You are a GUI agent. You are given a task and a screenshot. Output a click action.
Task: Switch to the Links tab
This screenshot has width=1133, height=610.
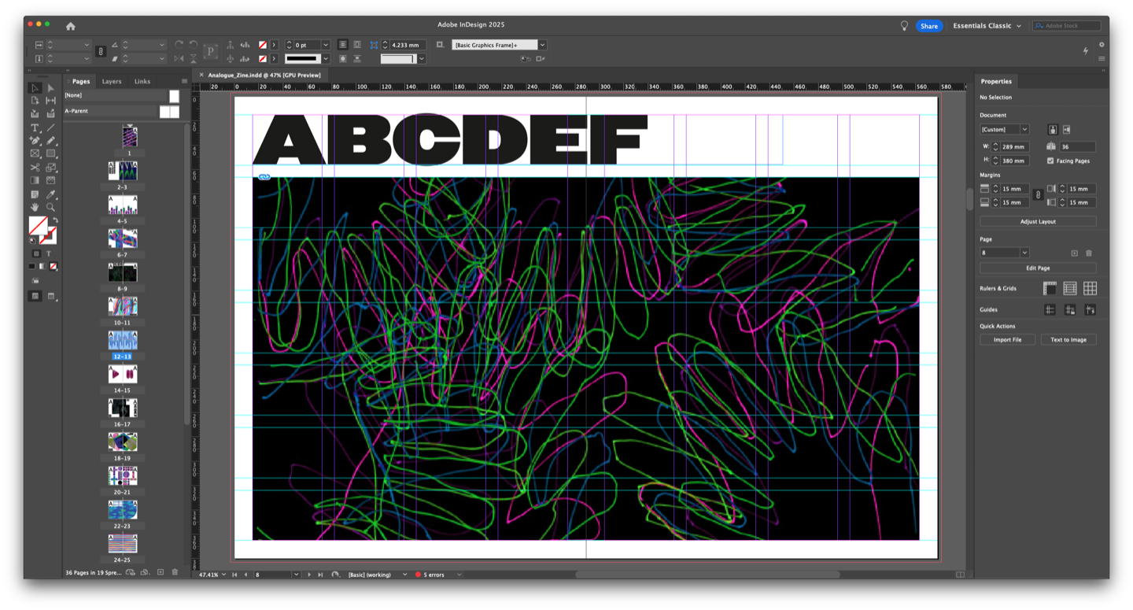tap(142, 81)
